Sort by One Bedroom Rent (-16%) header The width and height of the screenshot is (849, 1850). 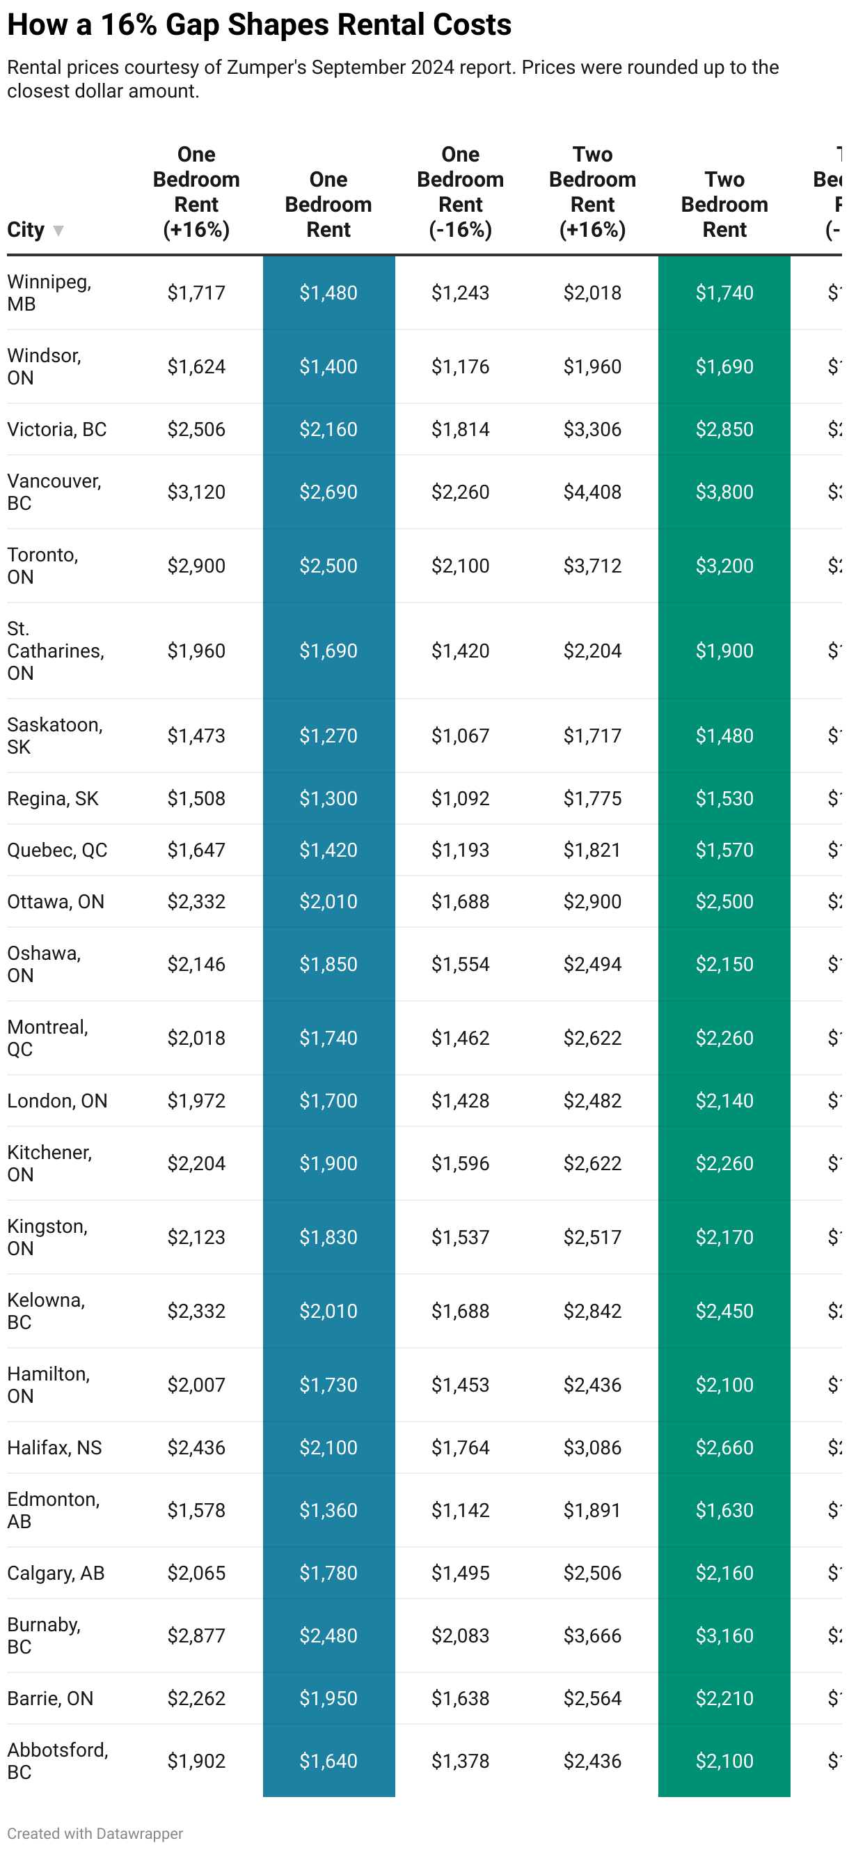[x=460, y=192]
